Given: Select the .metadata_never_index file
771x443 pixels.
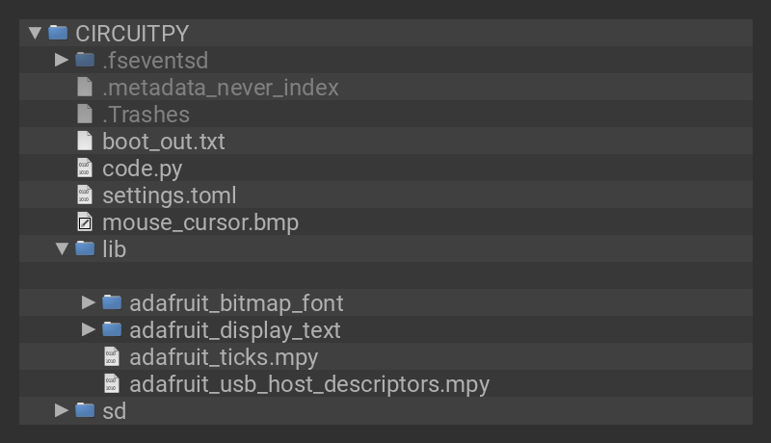Looking at the screenshot, I should 220,87.
